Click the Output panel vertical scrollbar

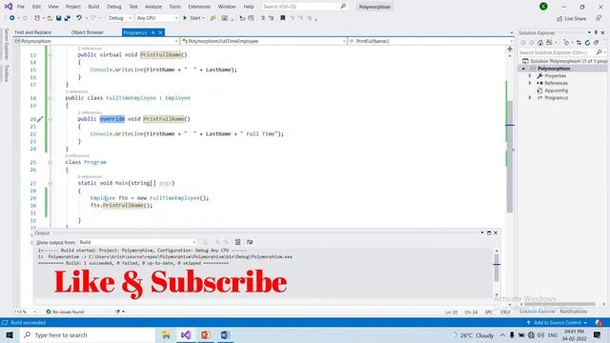tap(497, 272)
